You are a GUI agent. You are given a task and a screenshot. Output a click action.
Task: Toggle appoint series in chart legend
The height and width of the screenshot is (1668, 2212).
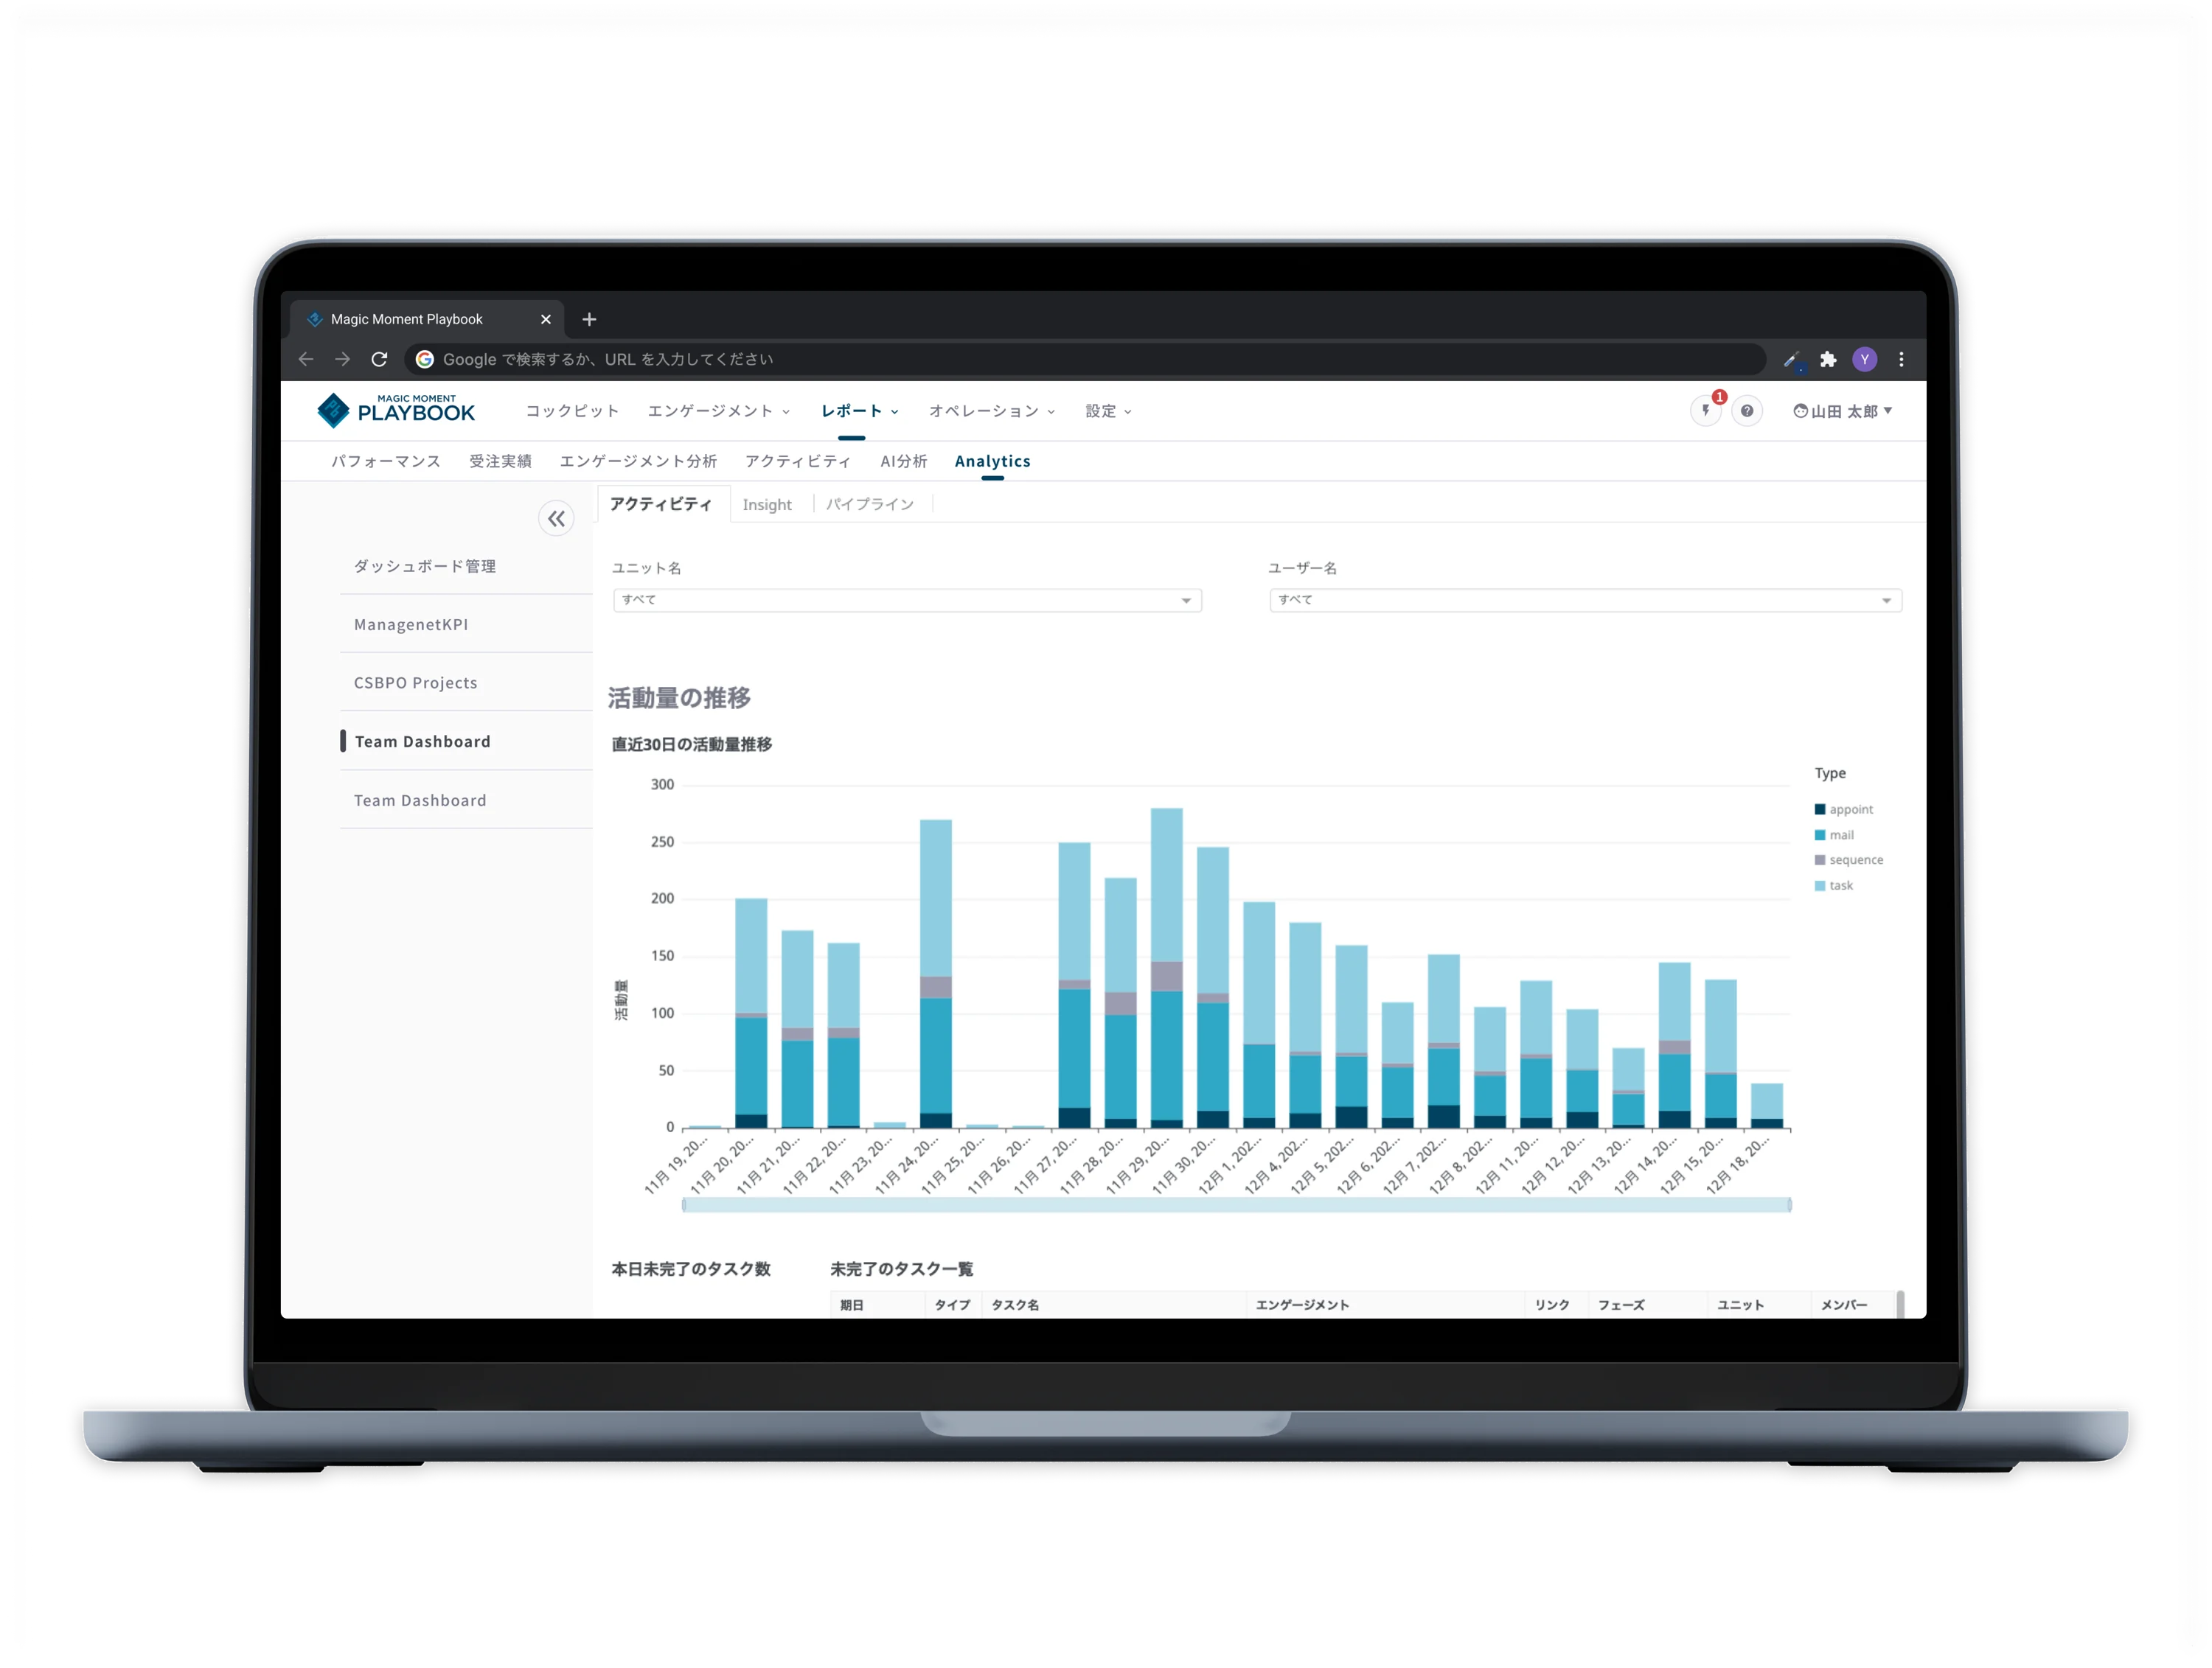tap(1844, 809)
